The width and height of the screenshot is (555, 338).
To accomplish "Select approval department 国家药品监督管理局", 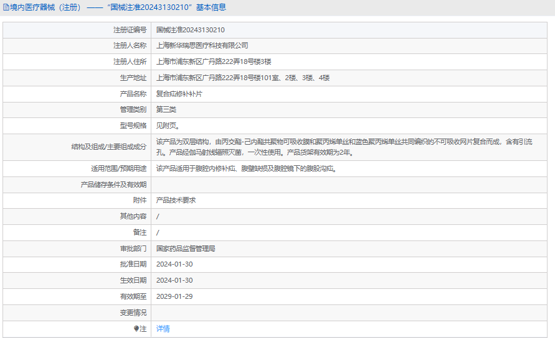I will (x=185, y=249).
